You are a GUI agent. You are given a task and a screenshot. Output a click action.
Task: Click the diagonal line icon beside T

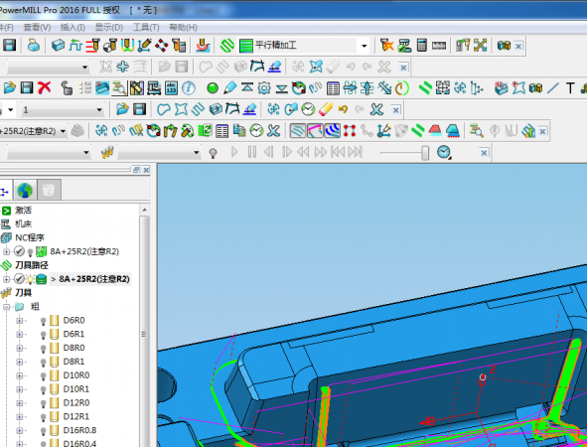point(552,88)
